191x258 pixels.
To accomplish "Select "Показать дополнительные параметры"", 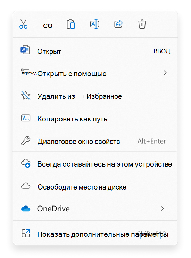I will [x=95, y=234].
